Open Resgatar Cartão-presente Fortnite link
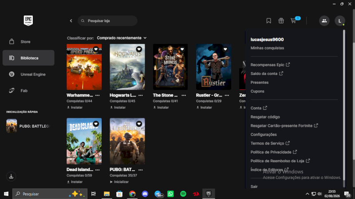 [284, 126]
